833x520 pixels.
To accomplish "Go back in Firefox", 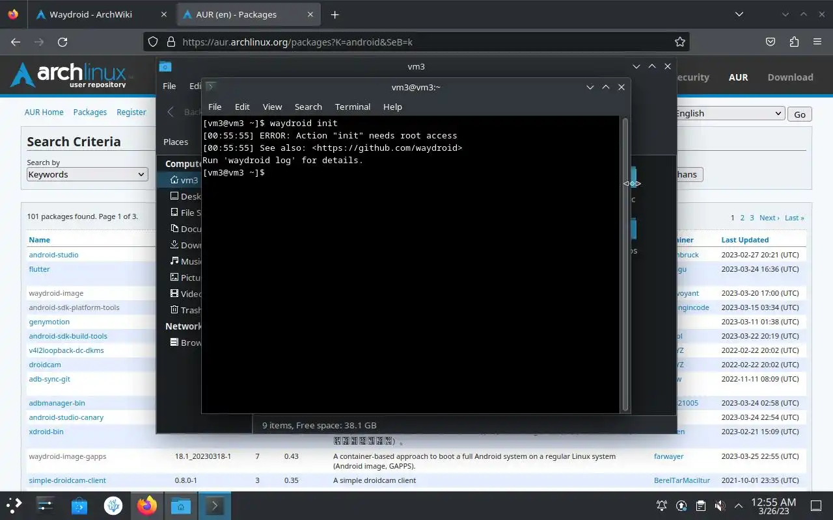I will pos(16,42).
